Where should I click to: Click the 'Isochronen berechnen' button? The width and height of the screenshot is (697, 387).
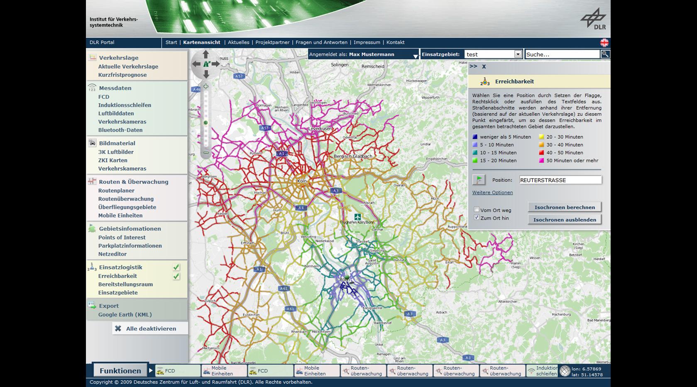[x=564, y=207]
